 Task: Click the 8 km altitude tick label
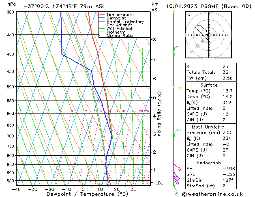click(x=154, y=40)
